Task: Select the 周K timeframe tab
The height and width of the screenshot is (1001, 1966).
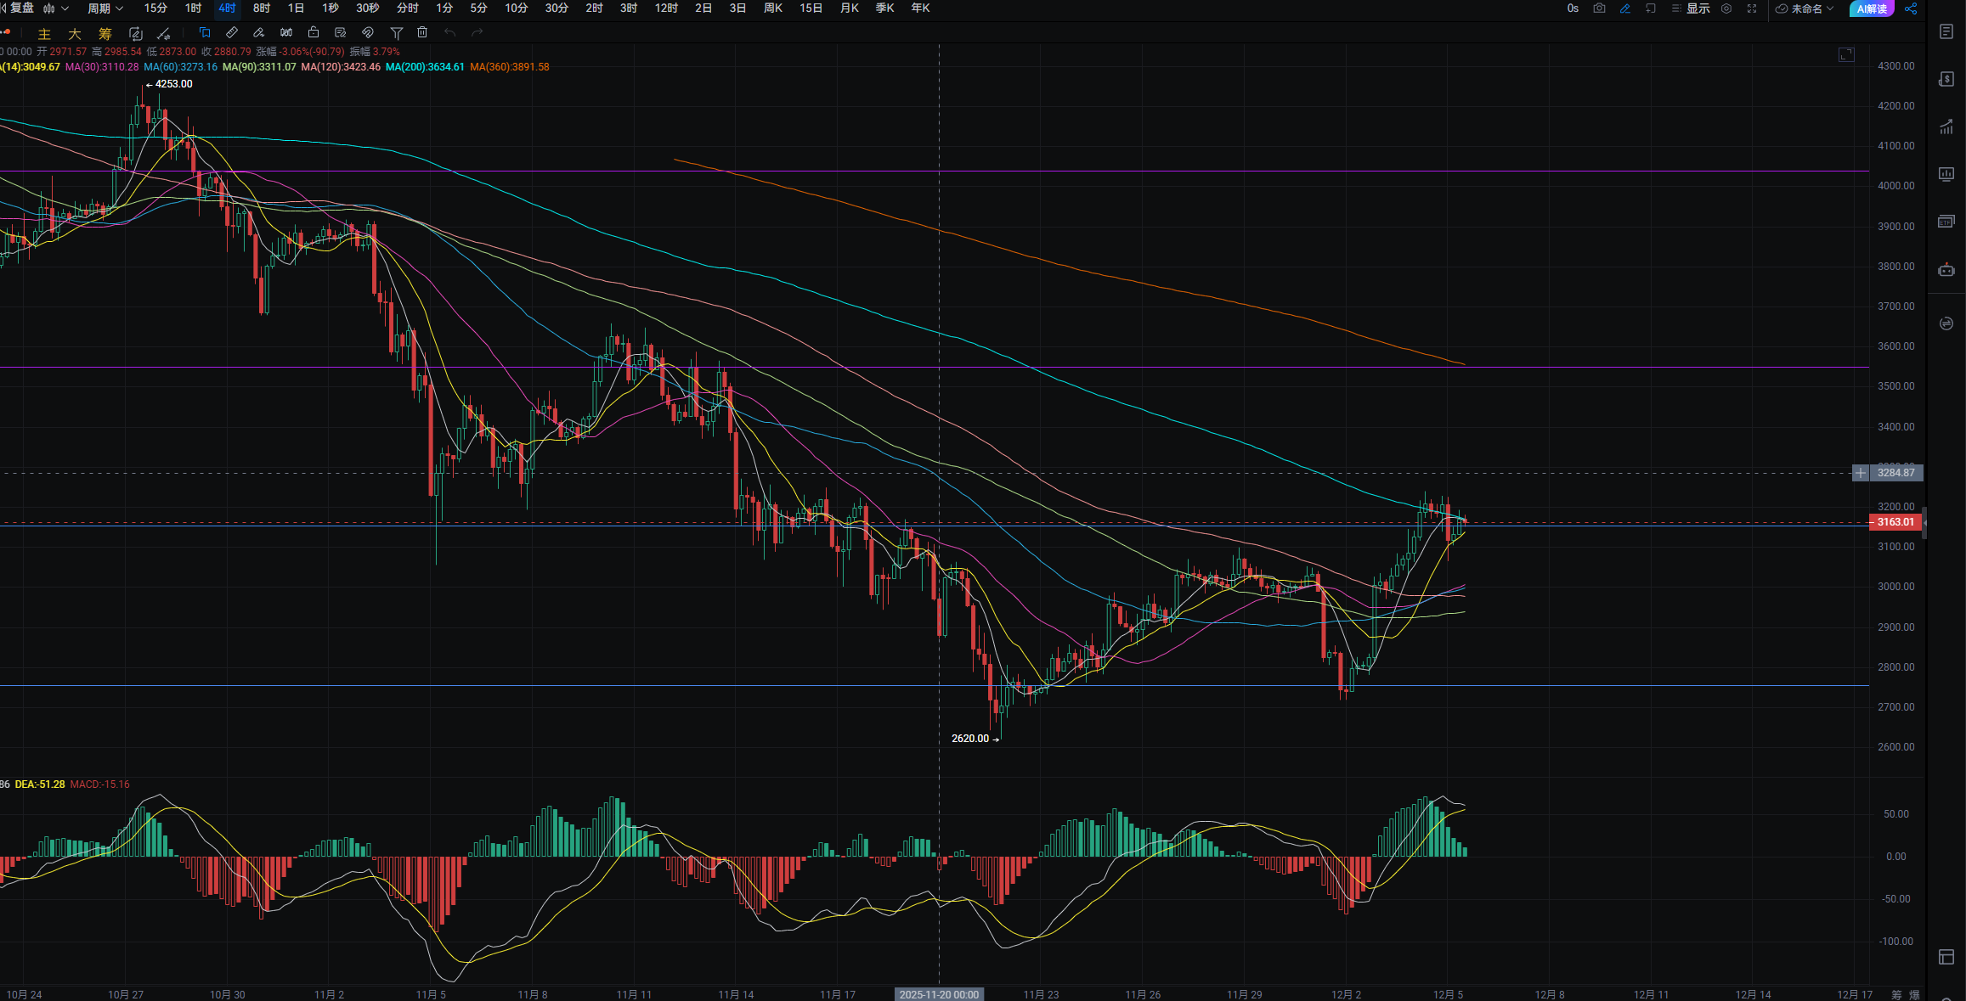Action: tap(772, 8)
